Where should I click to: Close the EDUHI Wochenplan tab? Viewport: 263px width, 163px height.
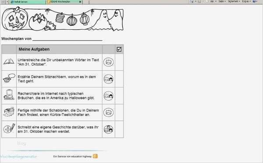pyautogui.click(x=80, y=2)
